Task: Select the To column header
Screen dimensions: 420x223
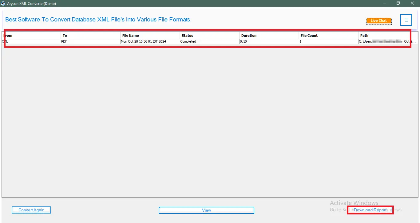Action: 91,36
